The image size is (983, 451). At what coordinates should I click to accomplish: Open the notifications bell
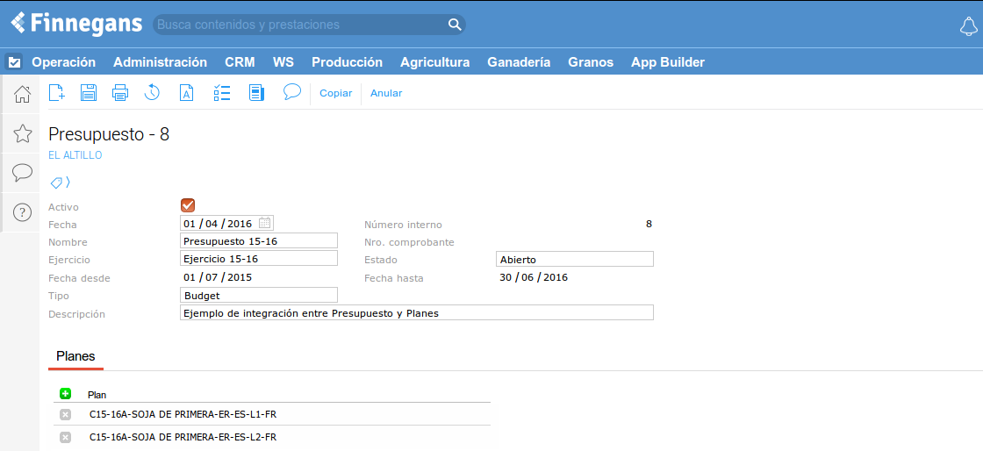969,26
